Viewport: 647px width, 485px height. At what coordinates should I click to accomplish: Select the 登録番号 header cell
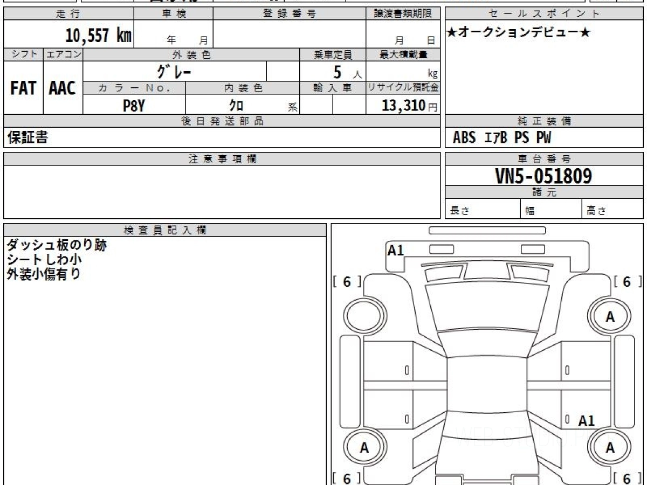(290, 14)
